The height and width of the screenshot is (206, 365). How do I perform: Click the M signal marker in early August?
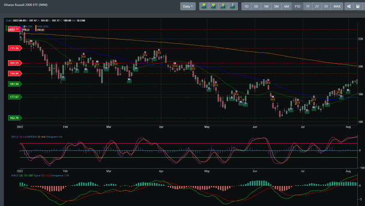[x=348, y=91]
